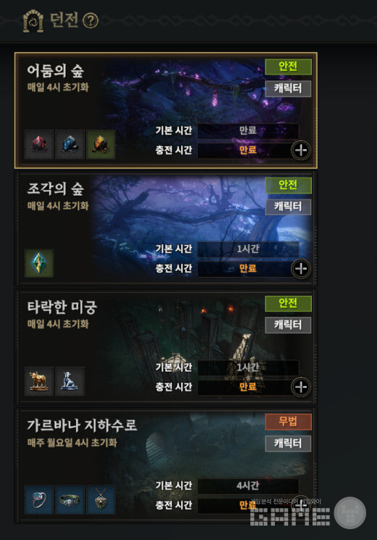Viewport: 377px width, 540px height.
Task: Click the 안전 tag on 어둠의 숲
Action: [x=288, y=67]
